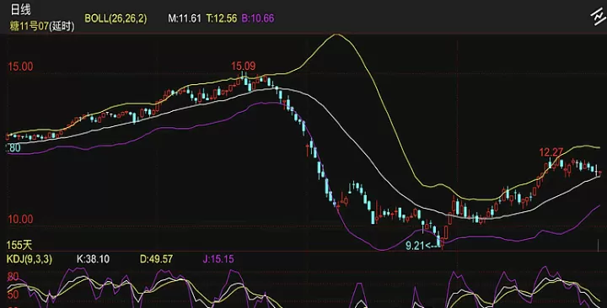Click the 糖11号07(延时) contract name
Screen dimensions: 607x308
tap(42, 26)
